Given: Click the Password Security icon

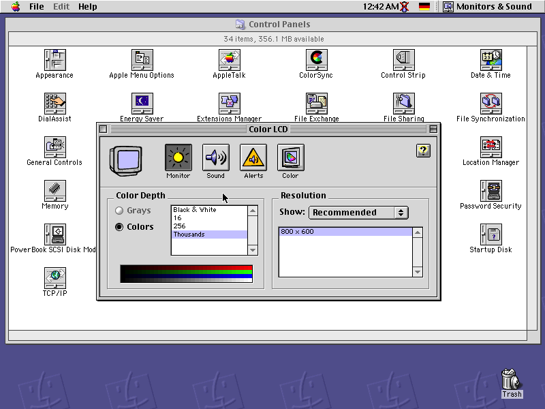Looking at the screenshot, I should click(x=490, y=191).
